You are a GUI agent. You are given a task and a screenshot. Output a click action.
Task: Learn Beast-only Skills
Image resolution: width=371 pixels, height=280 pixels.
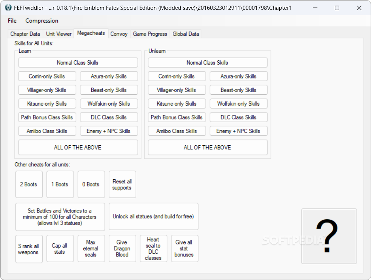click(x=109, y=90)
